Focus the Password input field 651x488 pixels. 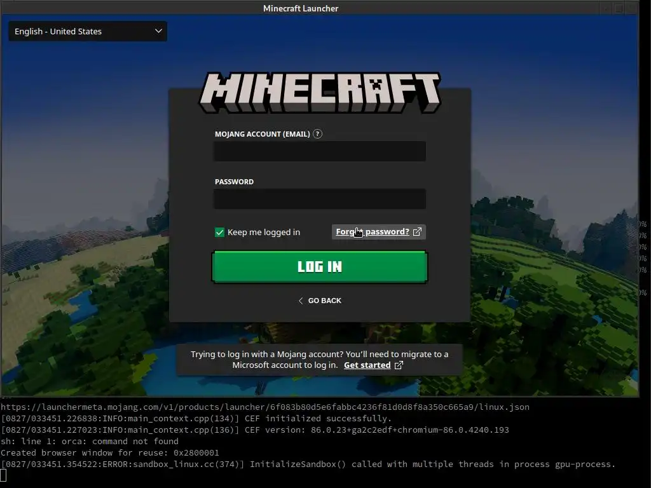(320, 199)
